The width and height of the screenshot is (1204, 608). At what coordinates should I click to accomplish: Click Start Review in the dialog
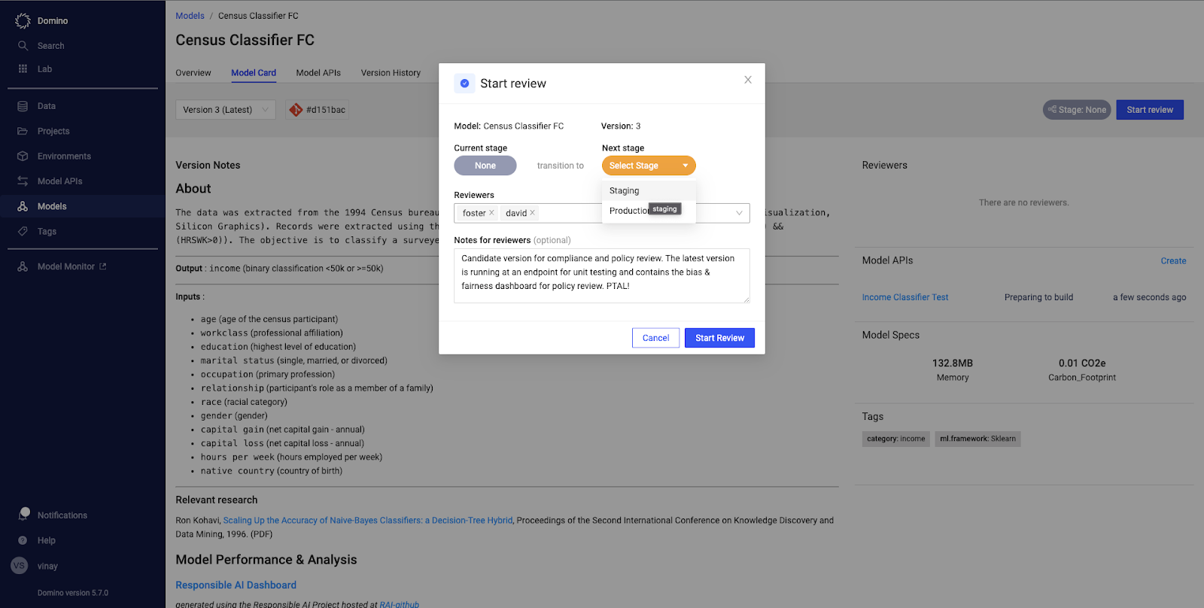tap(719, 338)
